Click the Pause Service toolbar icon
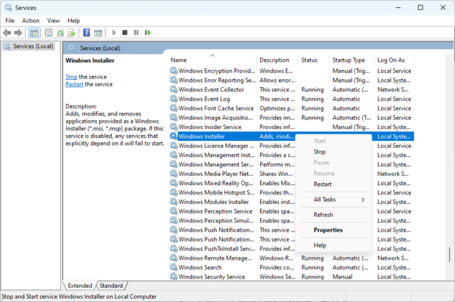Screen dimensions: 455x302 point(135,32)
